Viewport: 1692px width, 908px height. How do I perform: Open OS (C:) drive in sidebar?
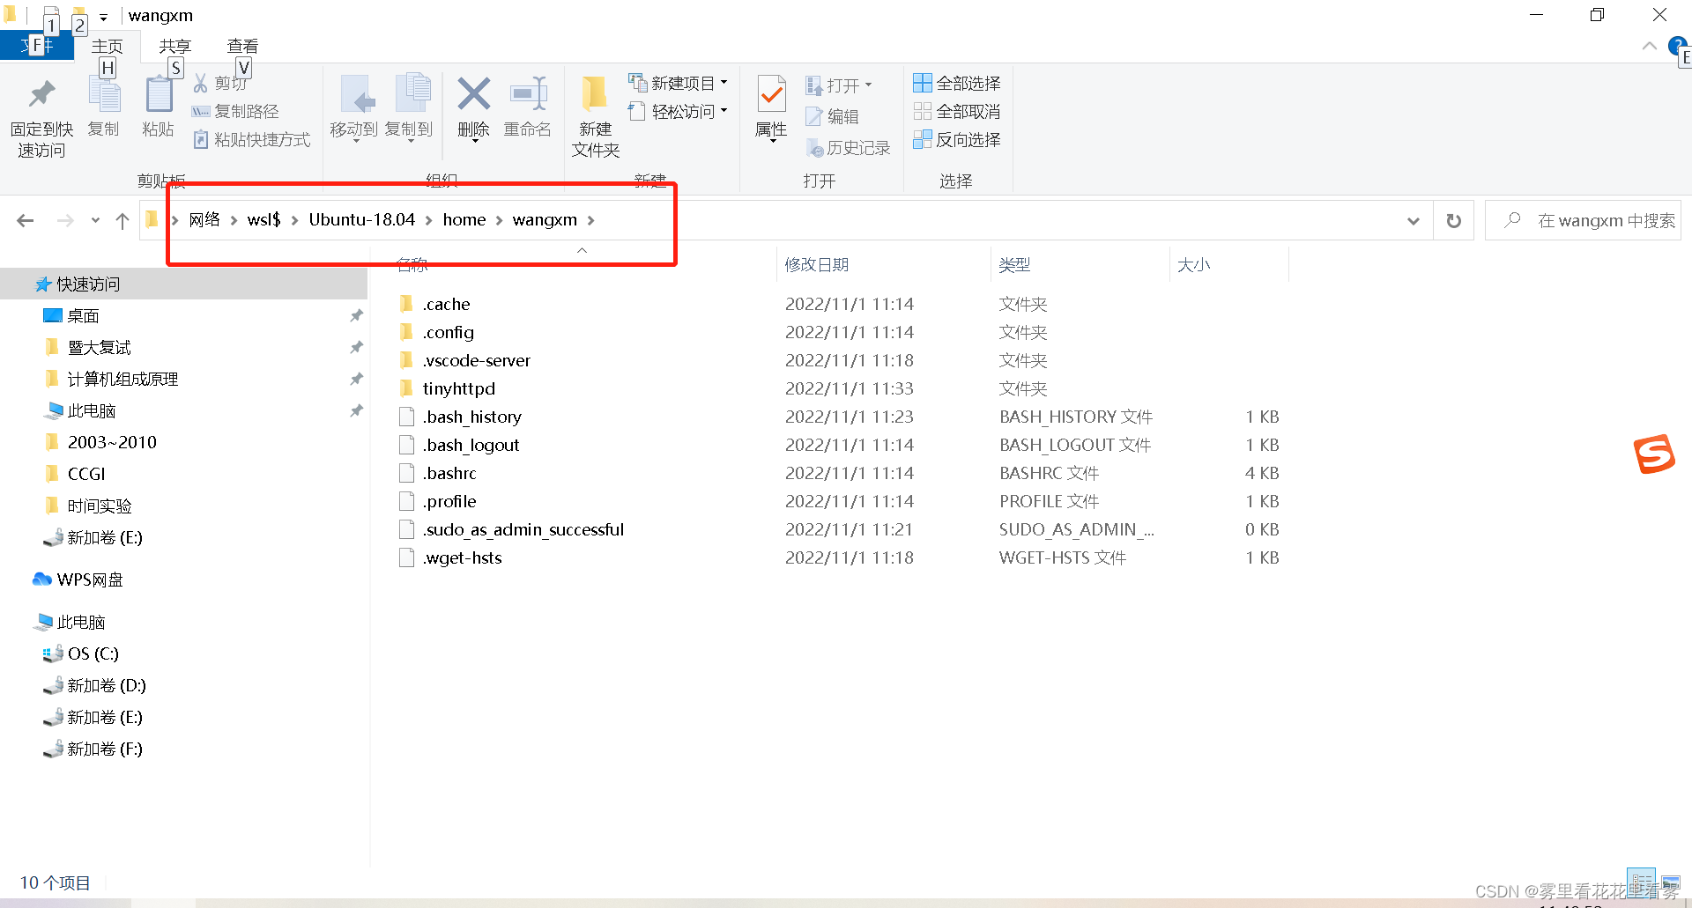tap(93, 653)
